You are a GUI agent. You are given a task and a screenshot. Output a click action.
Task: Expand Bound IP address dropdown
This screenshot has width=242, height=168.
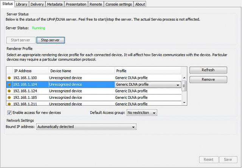pos(86,127)
